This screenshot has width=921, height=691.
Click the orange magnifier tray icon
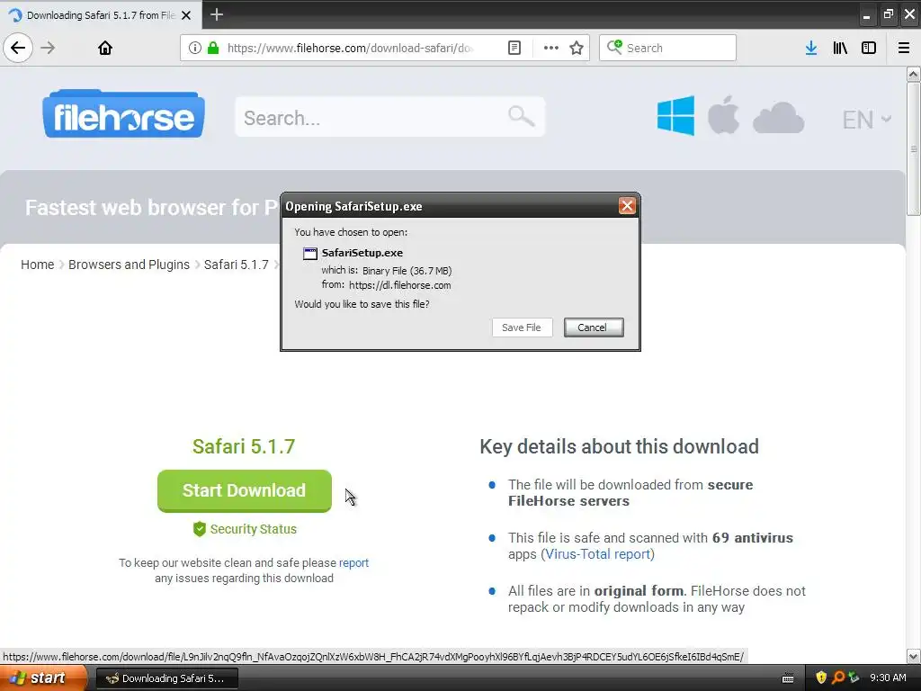[x=838, y=678]
